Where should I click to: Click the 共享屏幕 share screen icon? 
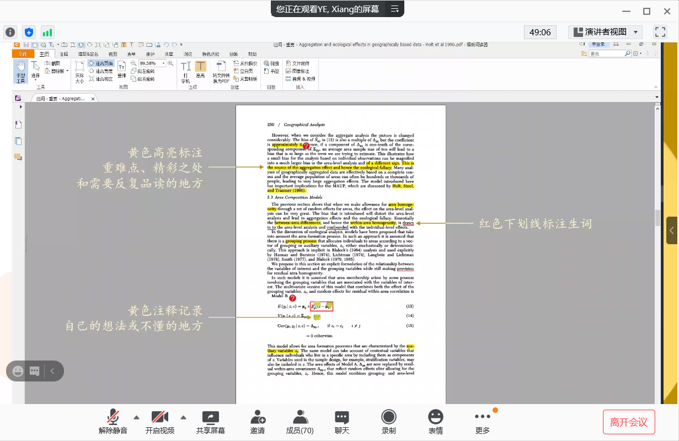pyautogui.click(x=211, y=417)
